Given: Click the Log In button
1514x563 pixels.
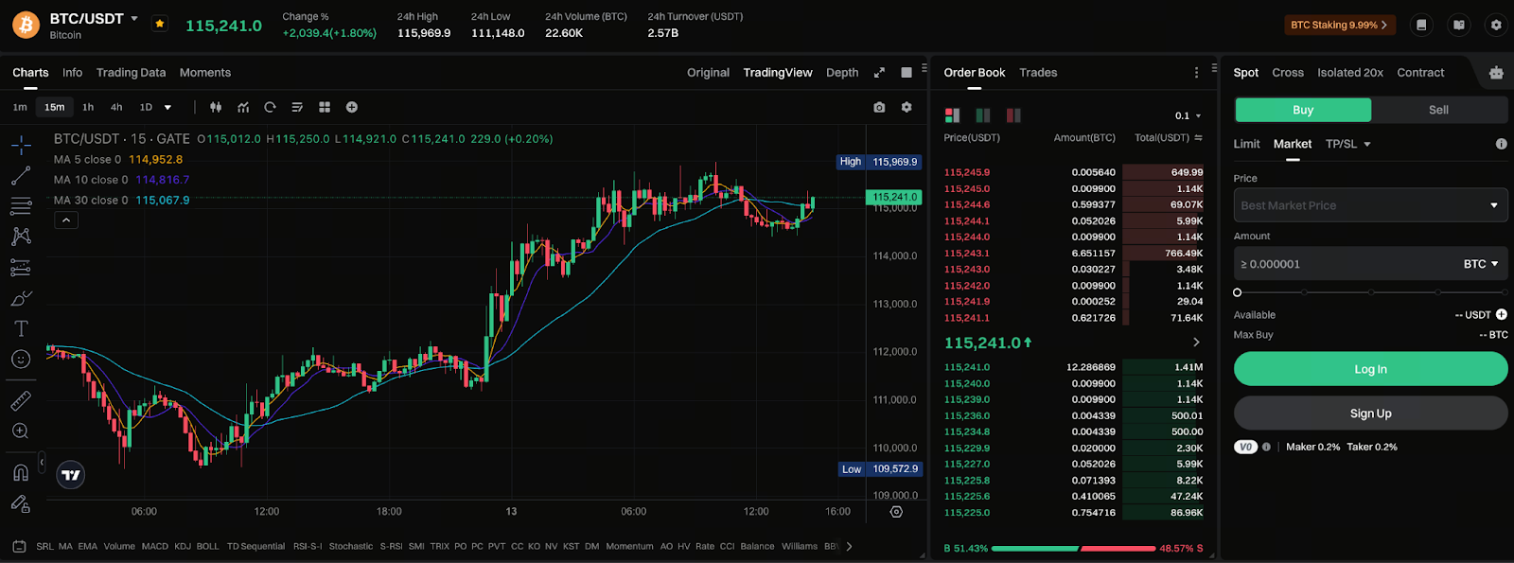Looking at the screenshot, I should pos(1370,369).
